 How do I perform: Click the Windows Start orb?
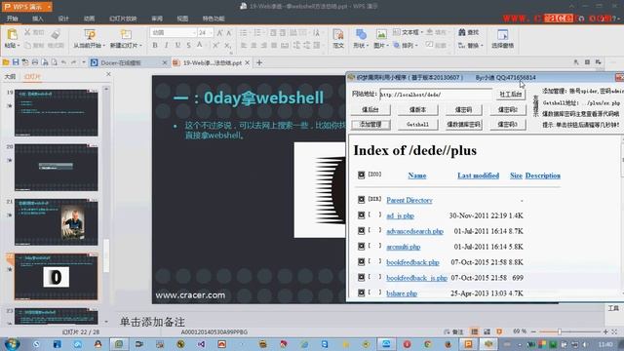[x=13, y=344]
